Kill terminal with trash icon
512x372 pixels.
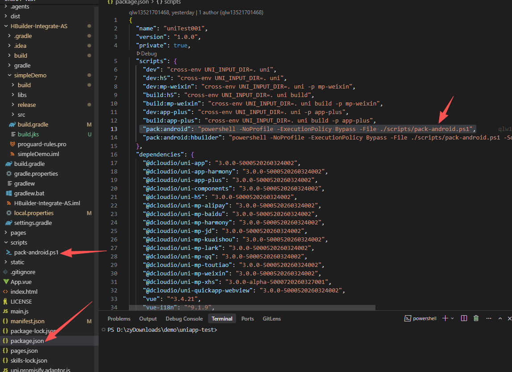point(476,318)
